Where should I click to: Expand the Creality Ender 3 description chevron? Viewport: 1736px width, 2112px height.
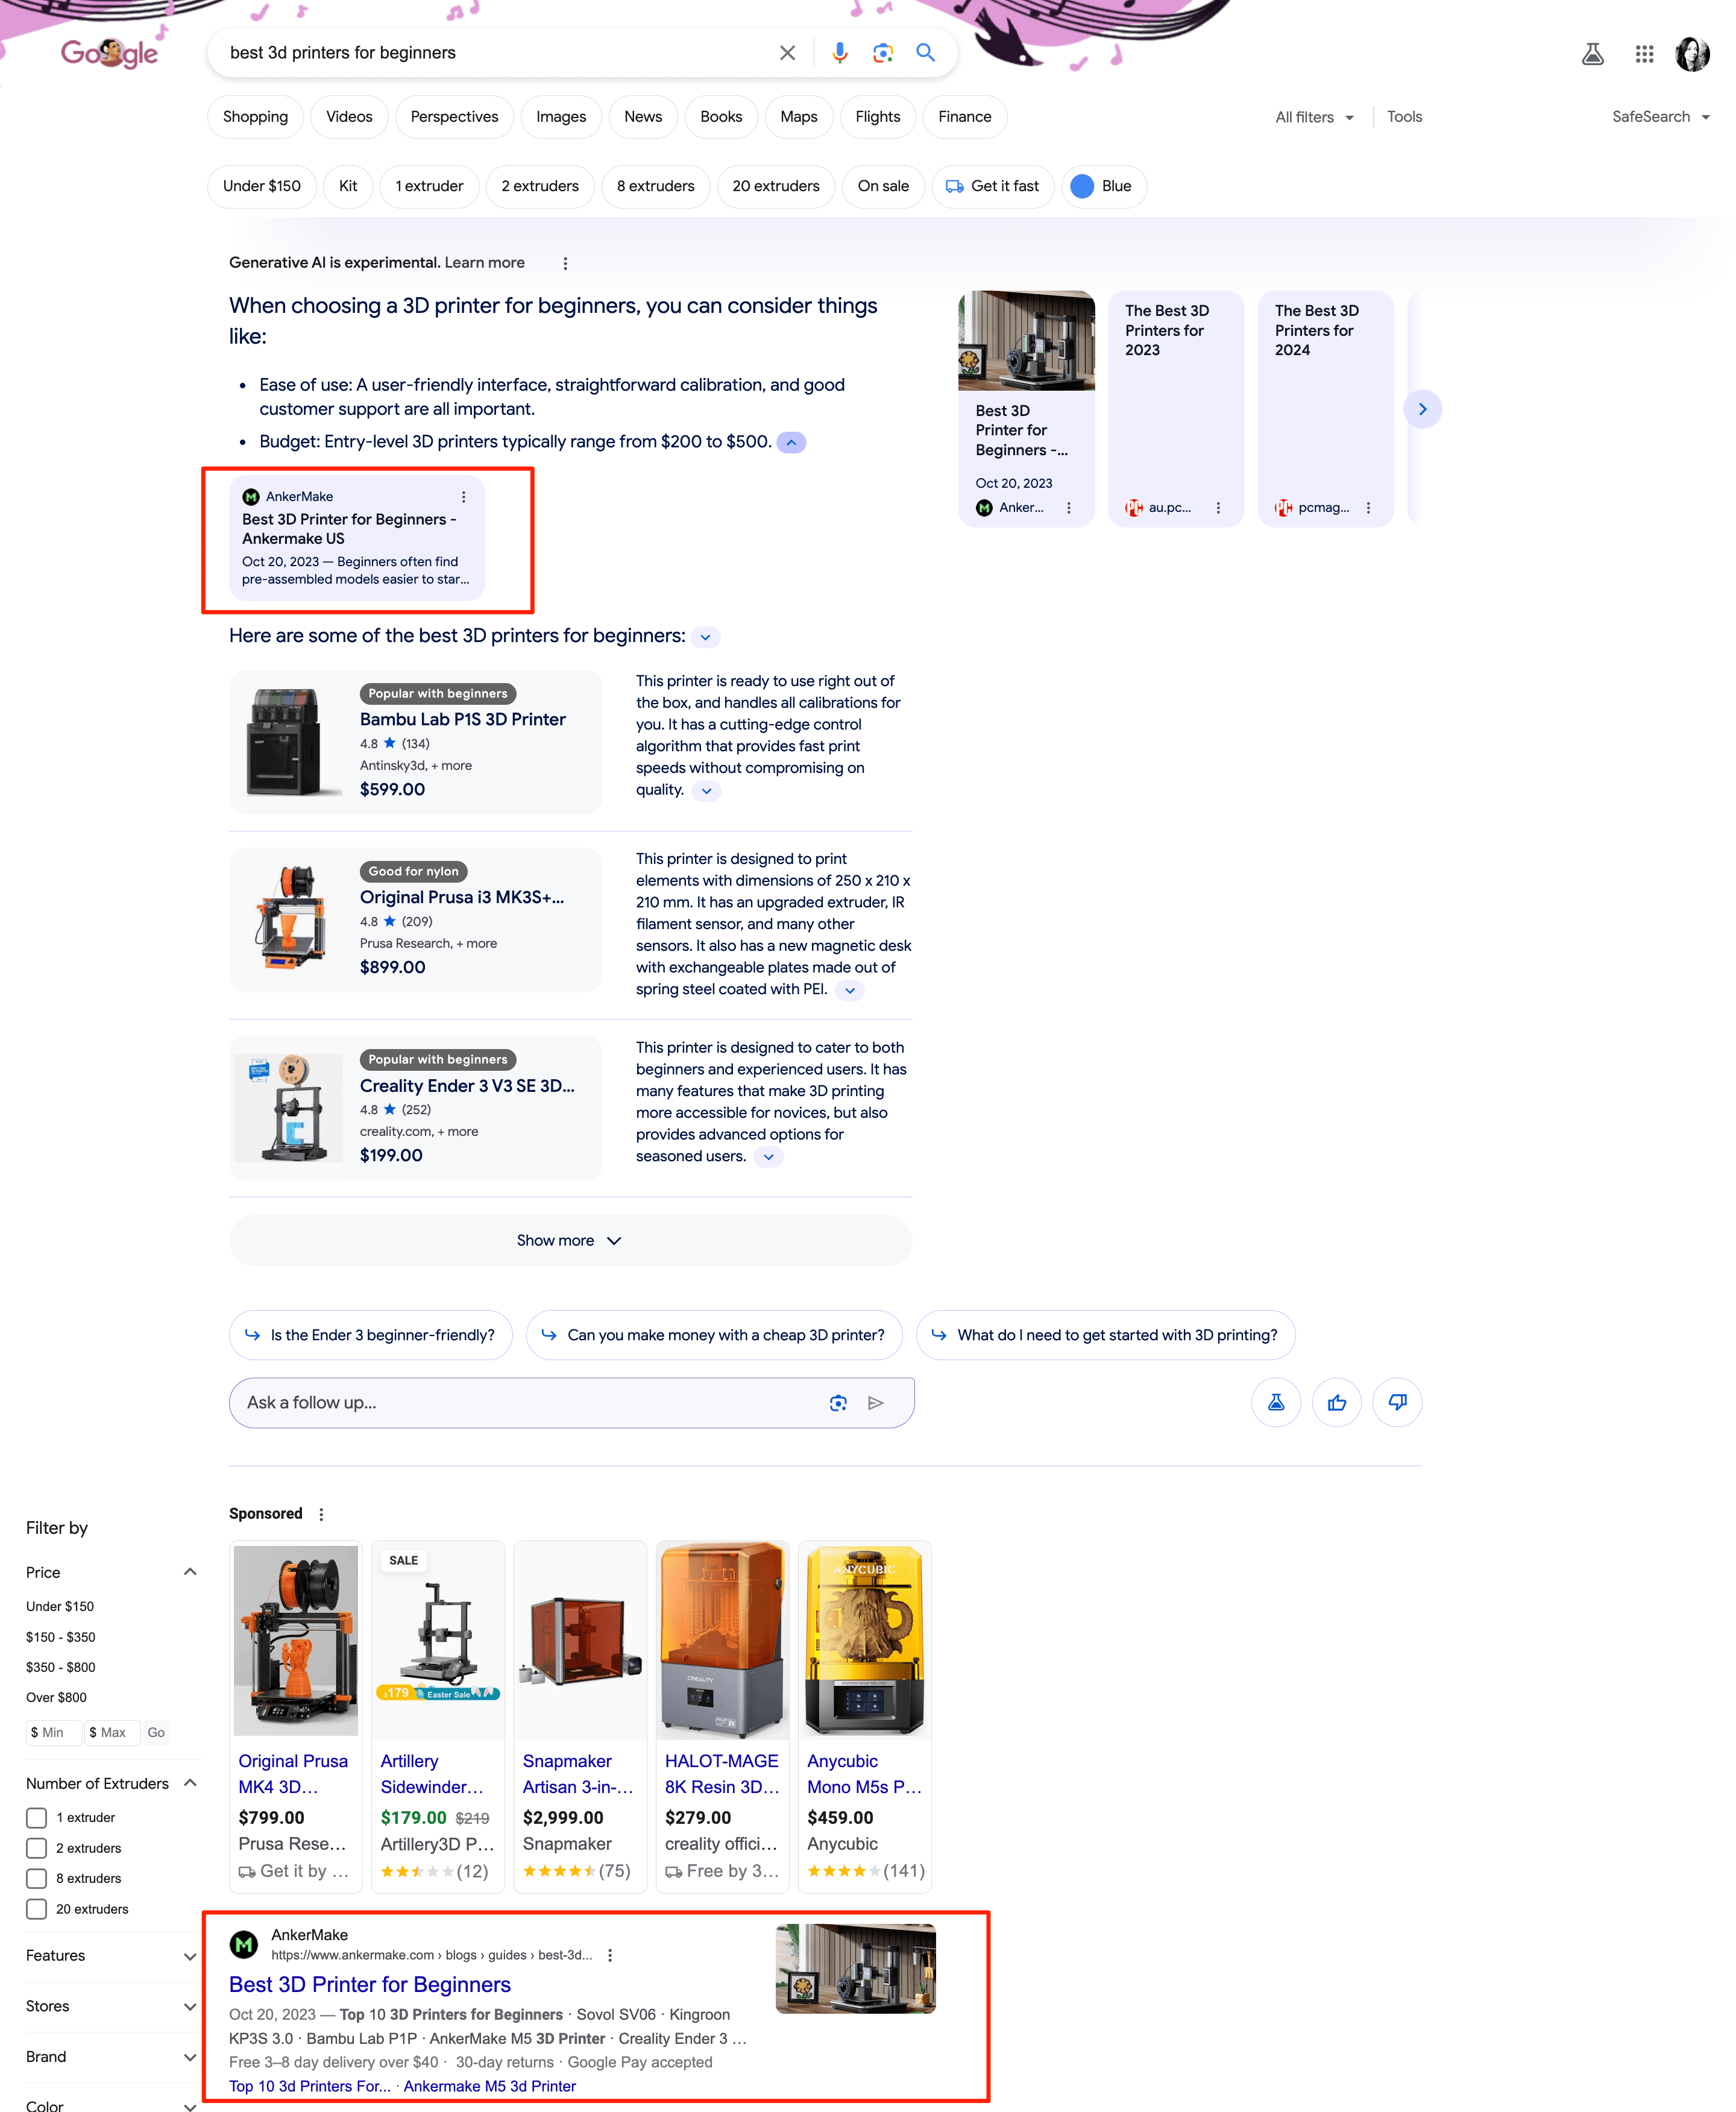pos(768,1158)
